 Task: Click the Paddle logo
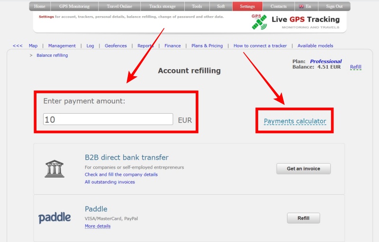[x=54, y=218]
